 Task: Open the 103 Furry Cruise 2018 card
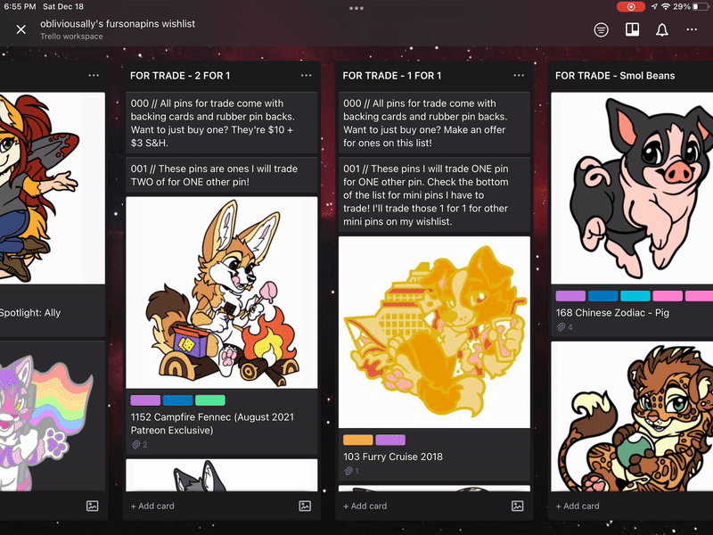(393, 457)
